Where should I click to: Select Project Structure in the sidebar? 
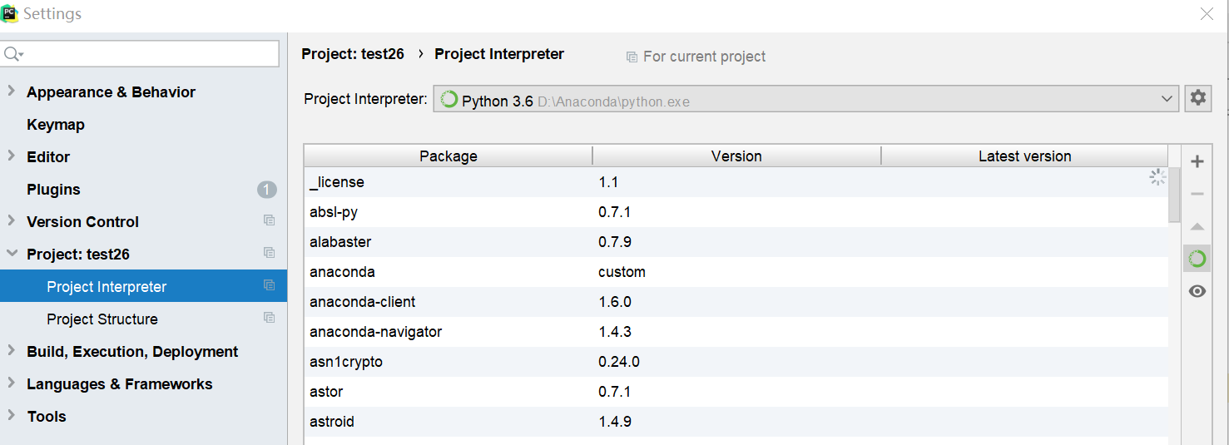(102, 319)
